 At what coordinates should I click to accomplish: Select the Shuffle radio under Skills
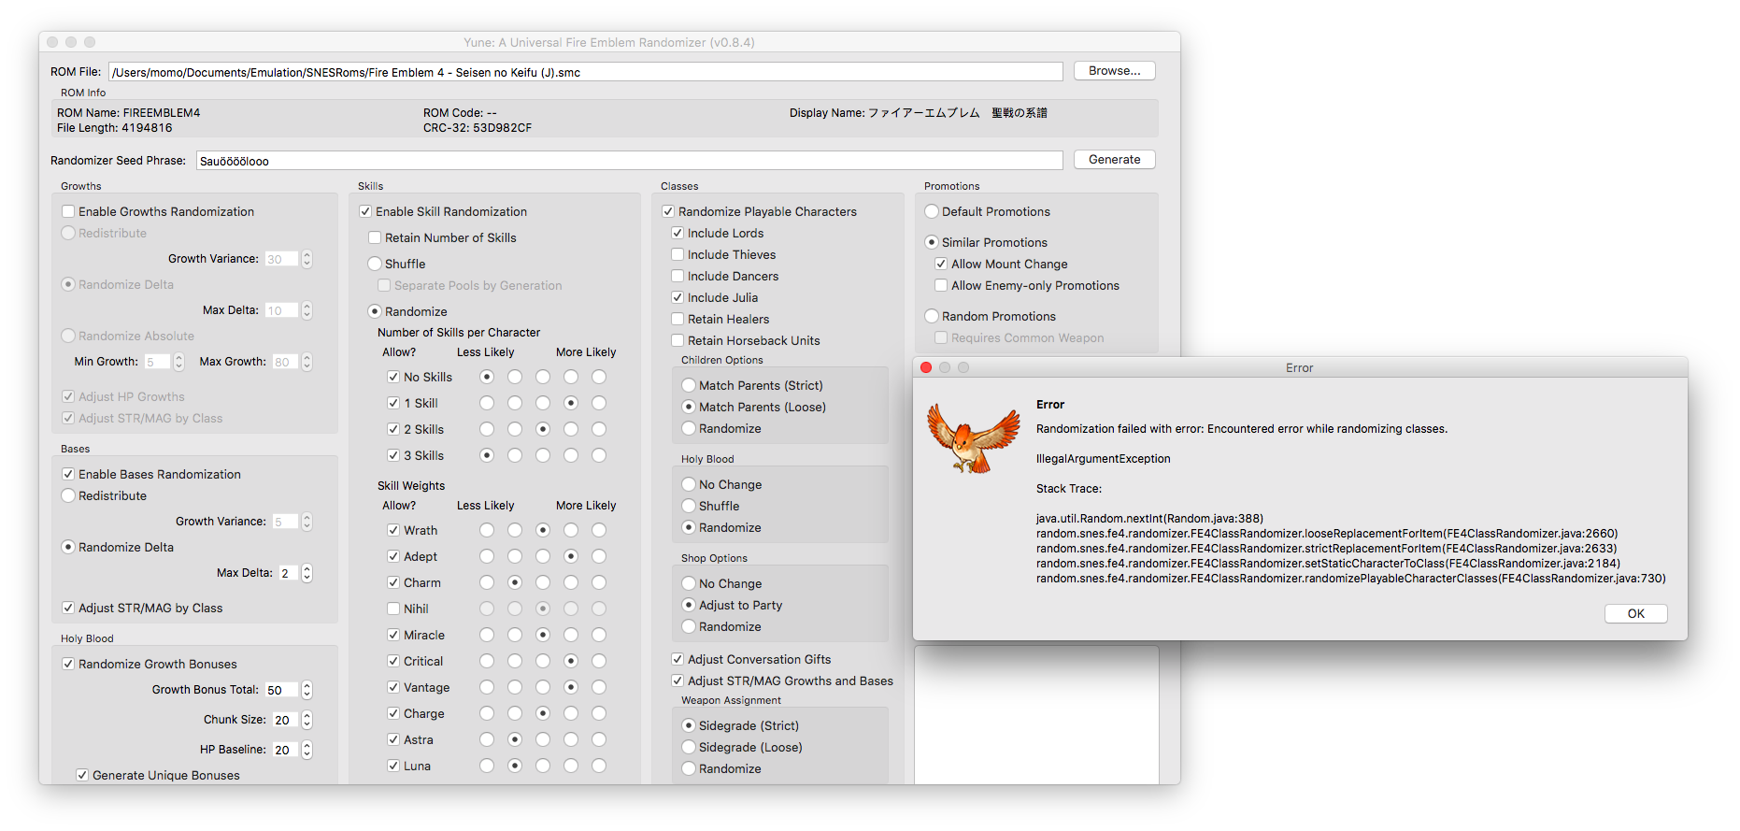pyautogui.click(x=375, y=264)
